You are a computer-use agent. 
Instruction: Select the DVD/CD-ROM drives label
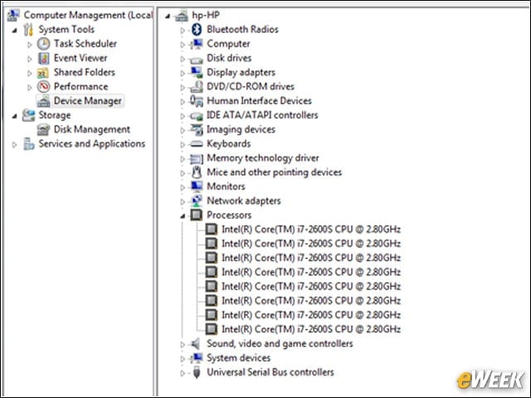click(251, 86)
